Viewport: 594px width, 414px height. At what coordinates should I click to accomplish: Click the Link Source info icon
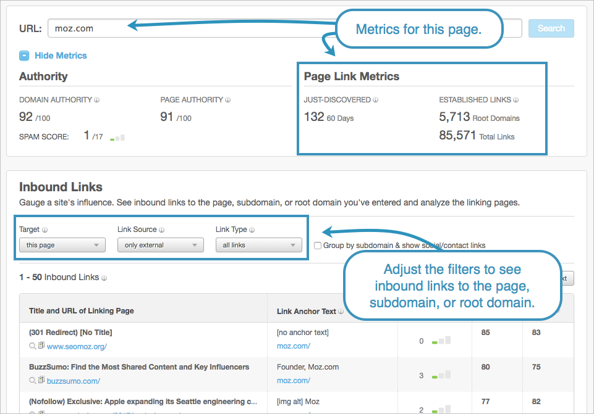(x=162, y=230)
